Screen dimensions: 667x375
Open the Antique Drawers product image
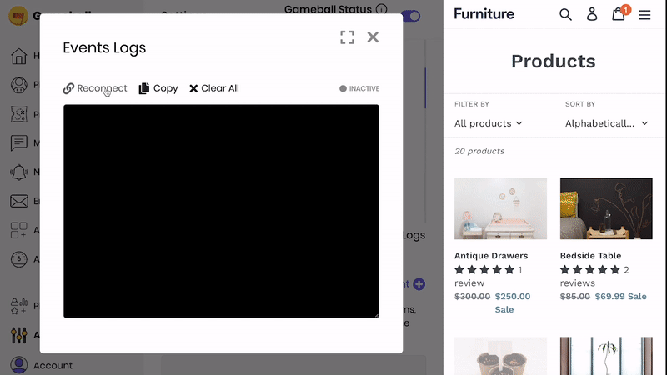click(x=501, y=208)
